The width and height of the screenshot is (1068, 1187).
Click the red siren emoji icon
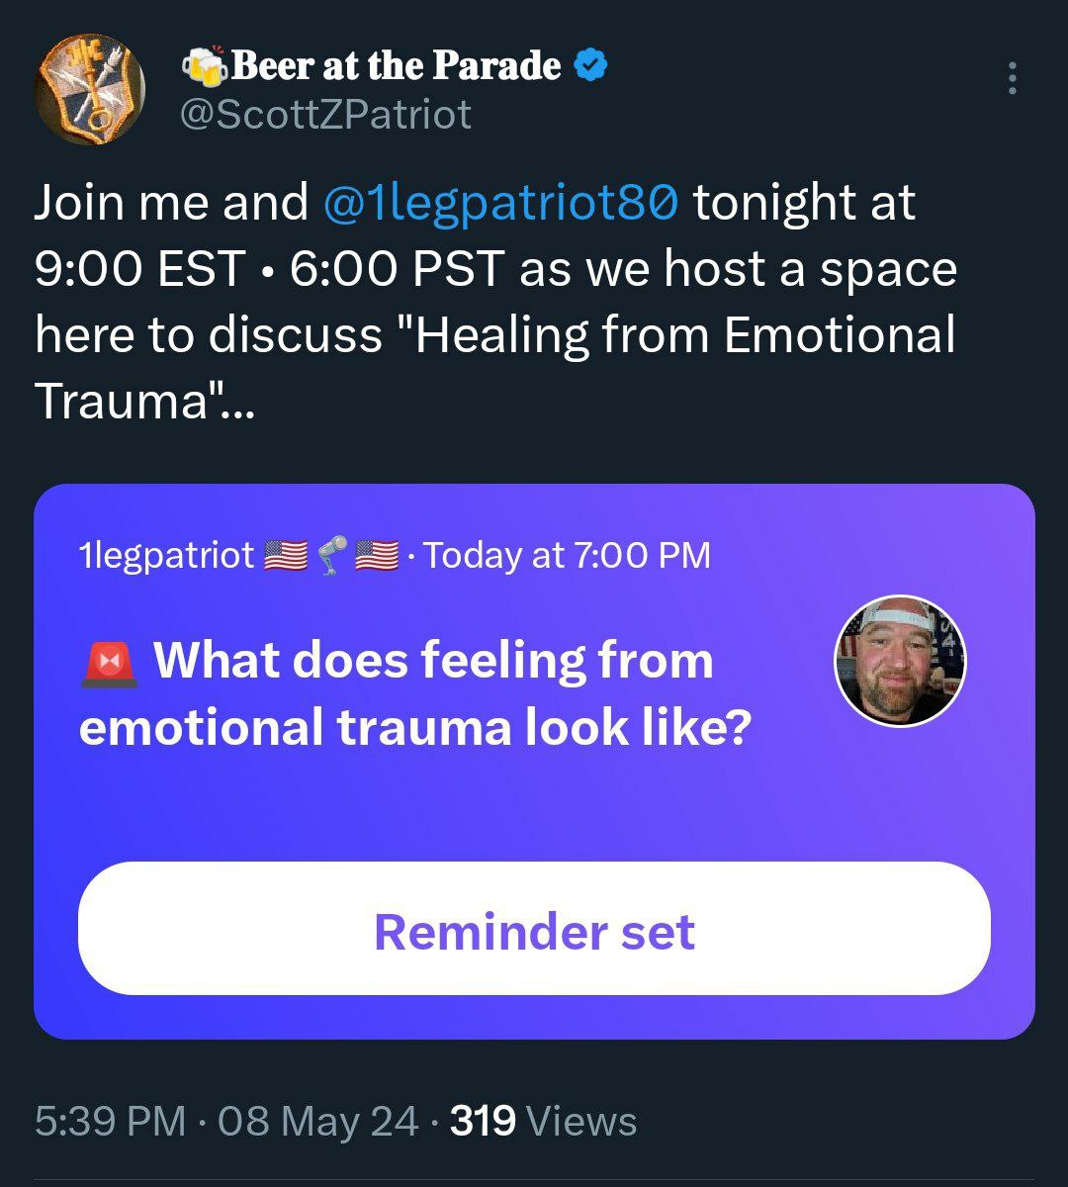(x=109, y=662)
